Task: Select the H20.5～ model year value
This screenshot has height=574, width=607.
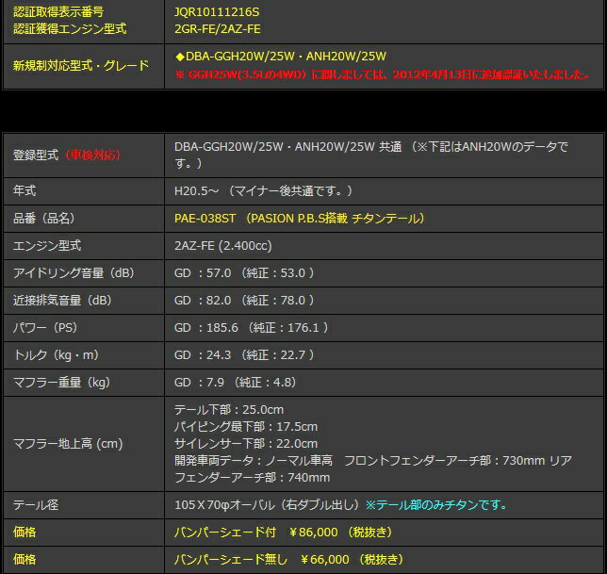Action: (x=264, y=190)
